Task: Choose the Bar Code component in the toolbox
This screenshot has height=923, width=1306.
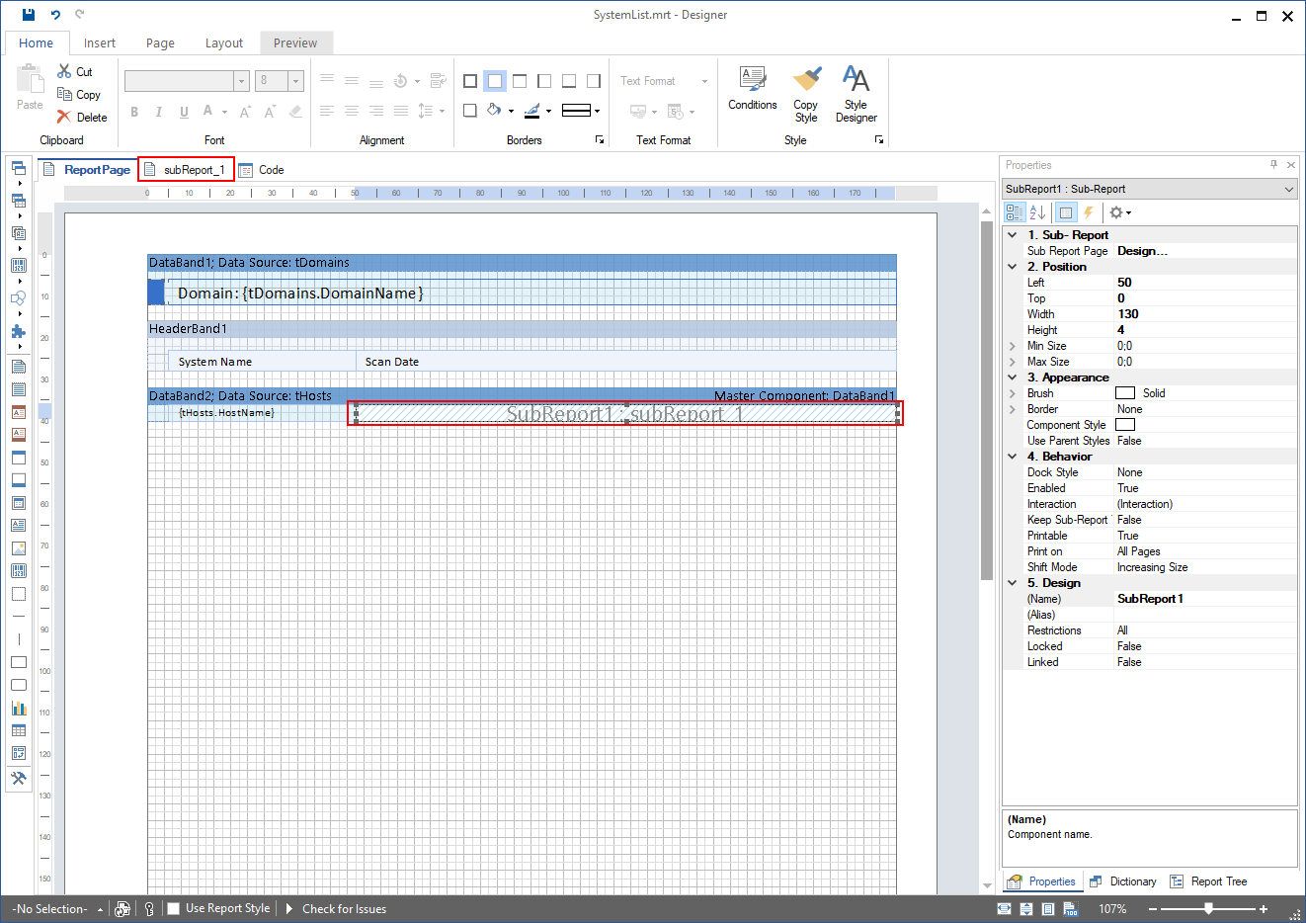Action: click(x=18, y=570)
